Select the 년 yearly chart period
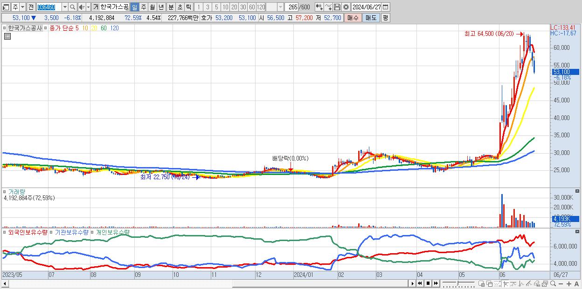The image size is (582, 289). pyautogui.click(x=161, y=7)
